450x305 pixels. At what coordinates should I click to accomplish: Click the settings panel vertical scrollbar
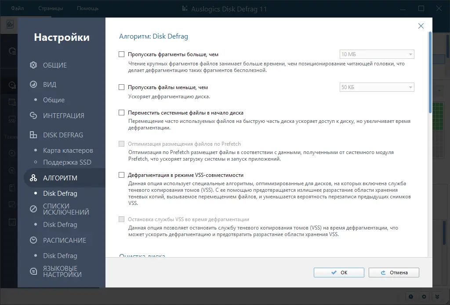point(430,72)
